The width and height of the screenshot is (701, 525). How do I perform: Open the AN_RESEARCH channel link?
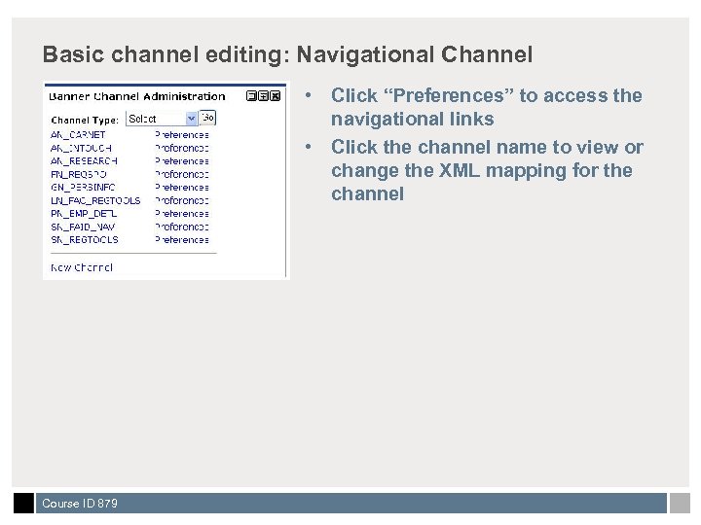tap(84, 160)
